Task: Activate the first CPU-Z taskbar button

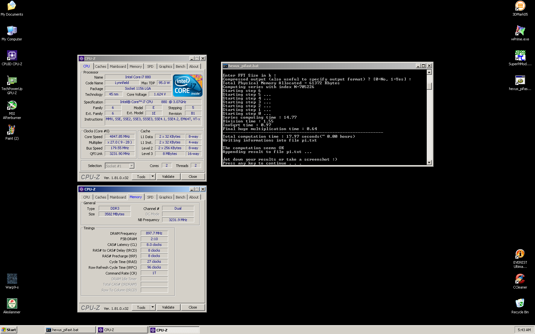Action: (x=122, y=330)
